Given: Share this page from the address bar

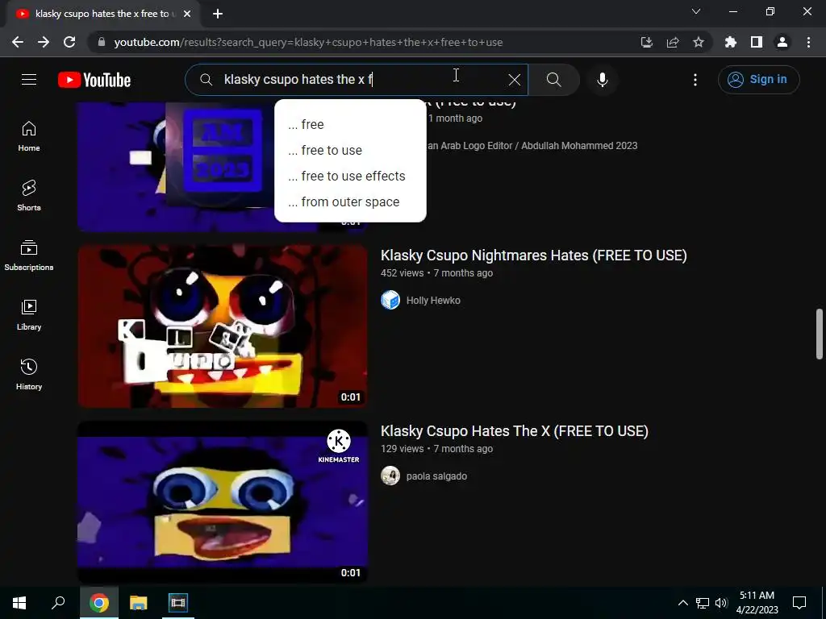Looking at the screenshot, I should point(672,42).
